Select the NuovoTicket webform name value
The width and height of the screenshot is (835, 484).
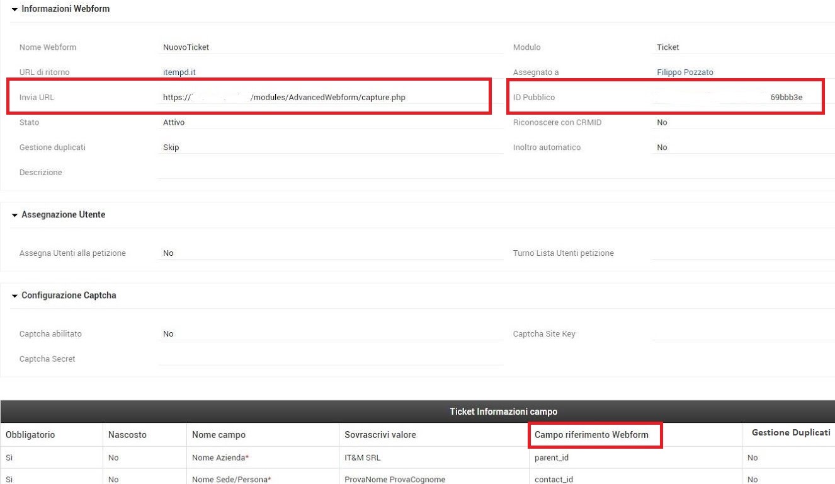click(x=186, y=47)
